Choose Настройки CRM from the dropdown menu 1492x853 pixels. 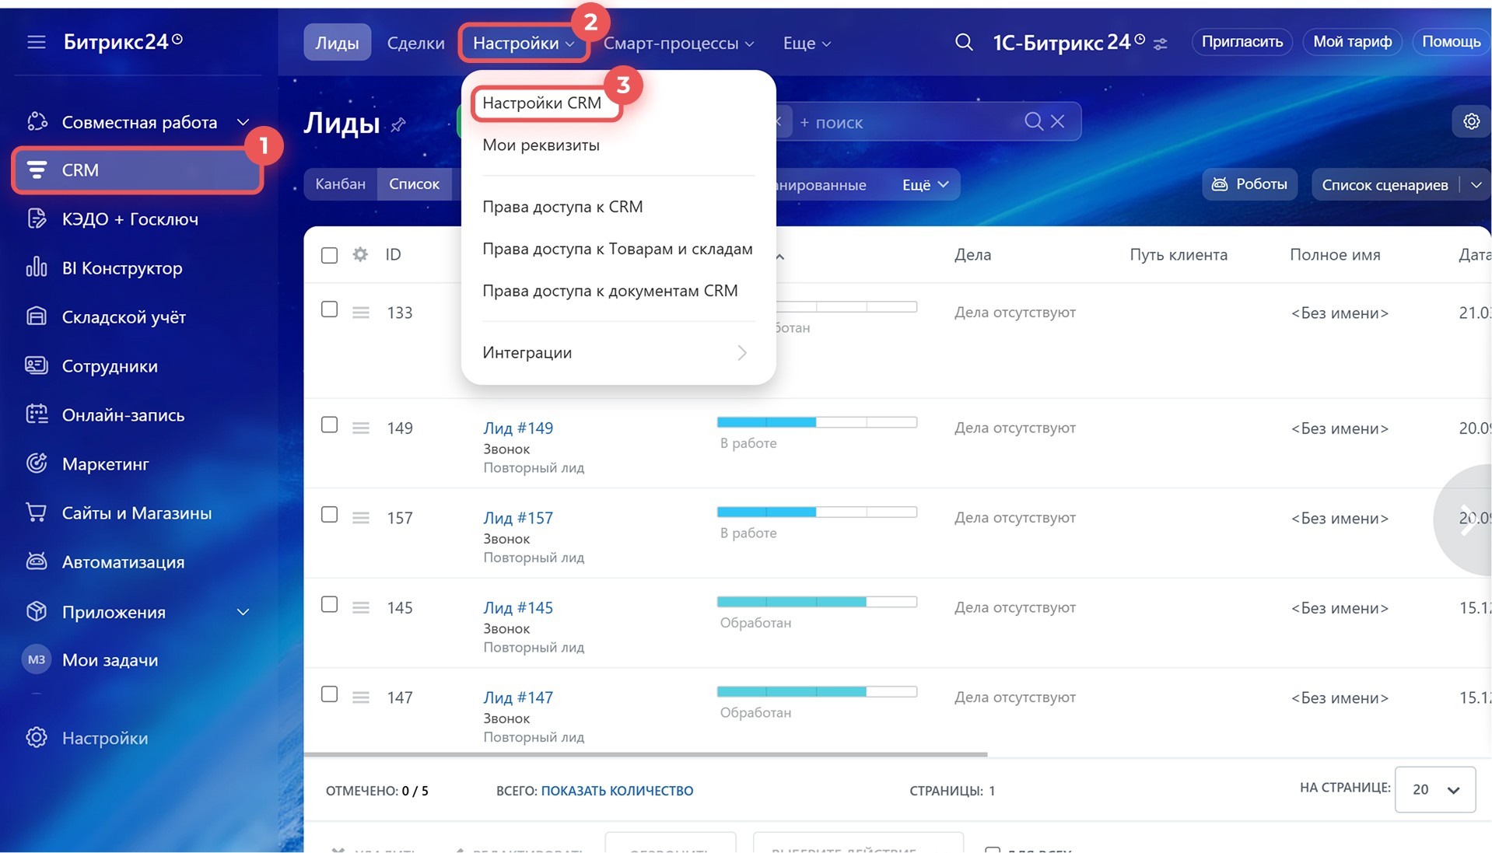(x=541, y=103)
